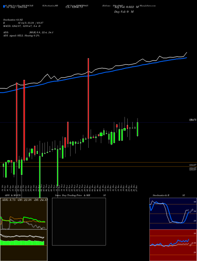Image resolution: width=197 pixels, height=261 pixels.
Task: Click the 'Intra Day Trading Price & MRSI' title
Action: point(80,195)
